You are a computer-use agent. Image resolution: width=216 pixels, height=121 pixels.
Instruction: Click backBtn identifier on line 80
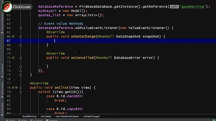tap(74, 96)
